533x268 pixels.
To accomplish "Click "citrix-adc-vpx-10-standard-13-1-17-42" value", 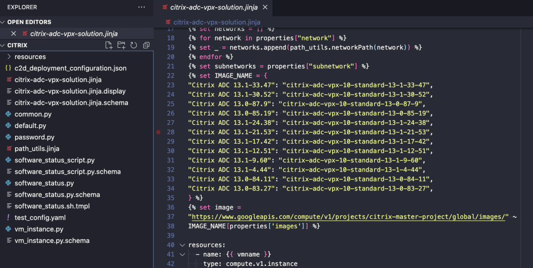I will pos(356,142).
